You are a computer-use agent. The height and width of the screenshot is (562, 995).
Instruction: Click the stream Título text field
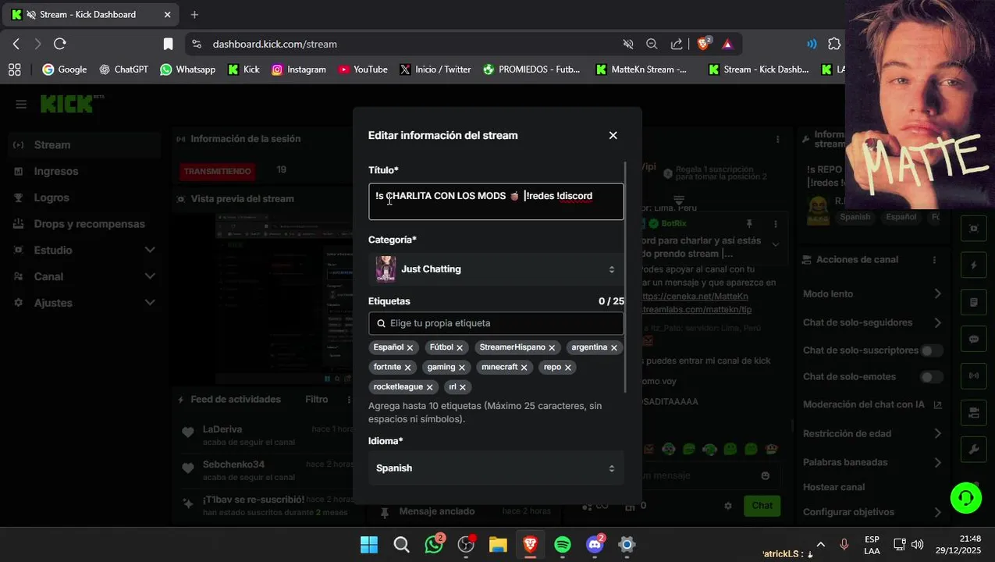pyautogui.click(x=496, y=201)
